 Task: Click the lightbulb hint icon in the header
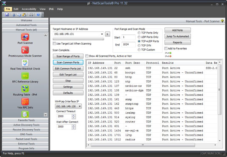(222, 21)
